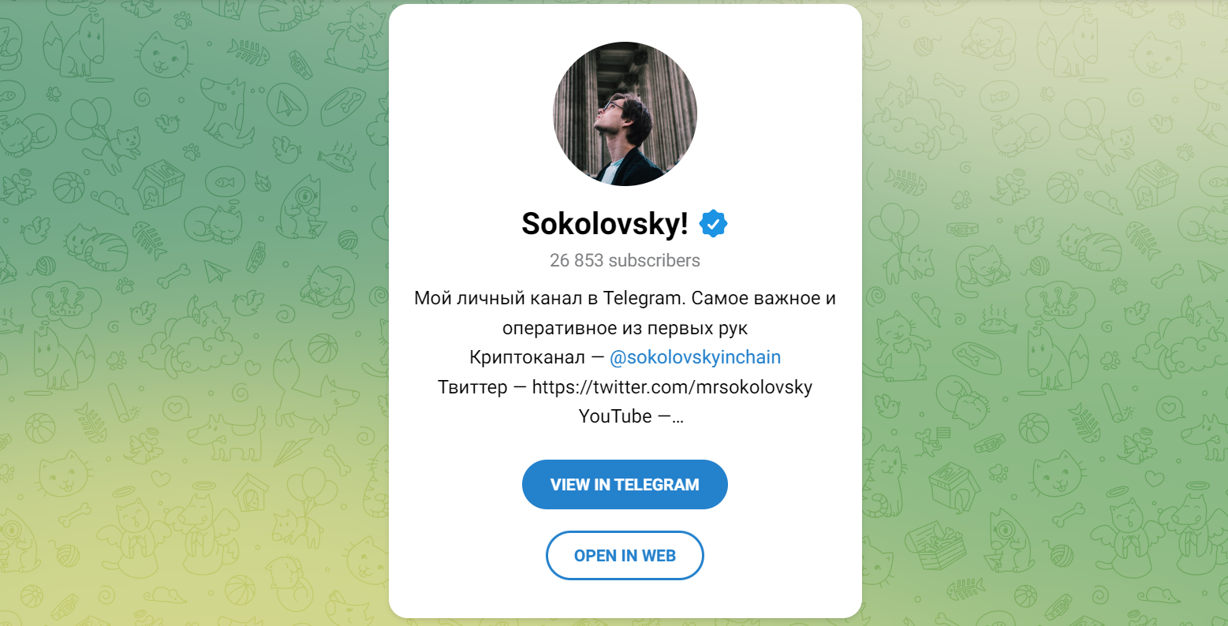Click the word Telegram in the description
Viewport: 1228px width, 626px height.
click(642, 298)
